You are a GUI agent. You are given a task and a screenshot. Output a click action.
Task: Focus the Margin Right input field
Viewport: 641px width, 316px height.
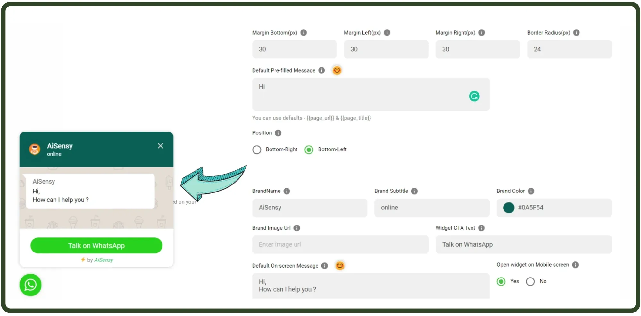point(478,49)
